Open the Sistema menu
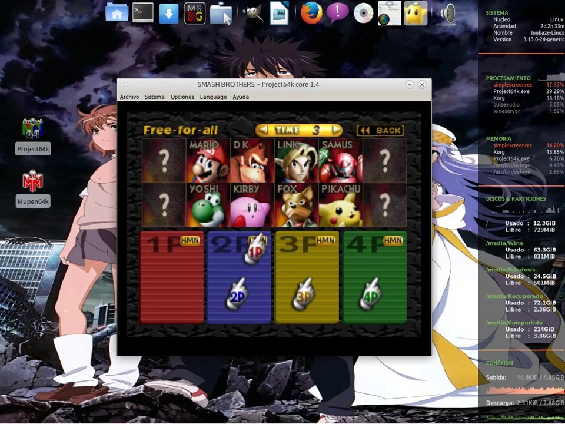 pos(154,97)
